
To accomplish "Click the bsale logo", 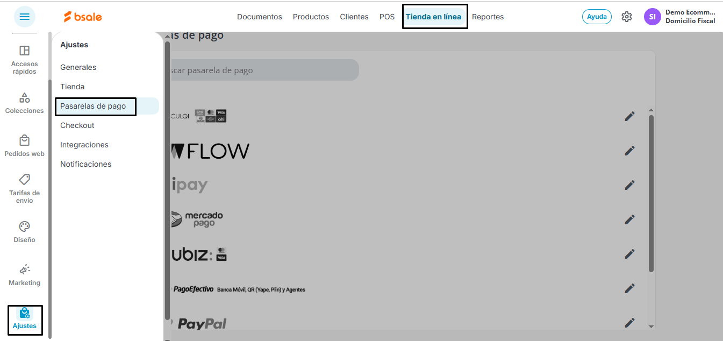I will coord(83,17).
